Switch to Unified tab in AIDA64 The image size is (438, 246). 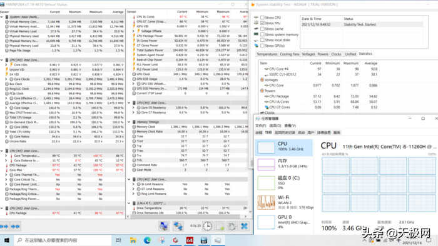coord(350,54)
